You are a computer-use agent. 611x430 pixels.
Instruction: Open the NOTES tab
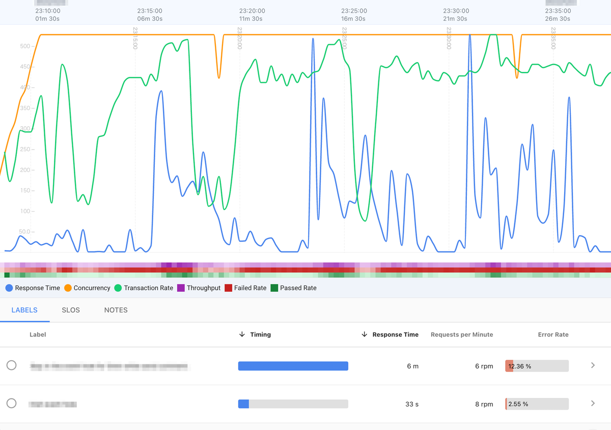click(x=116, y=310)
